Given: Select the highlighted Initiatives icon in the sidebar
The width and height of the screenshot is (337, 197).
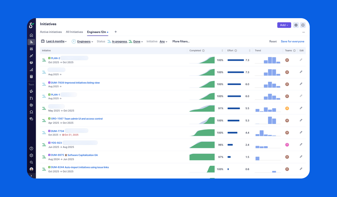Looking at the screenshot, I should tap(31, 42).
